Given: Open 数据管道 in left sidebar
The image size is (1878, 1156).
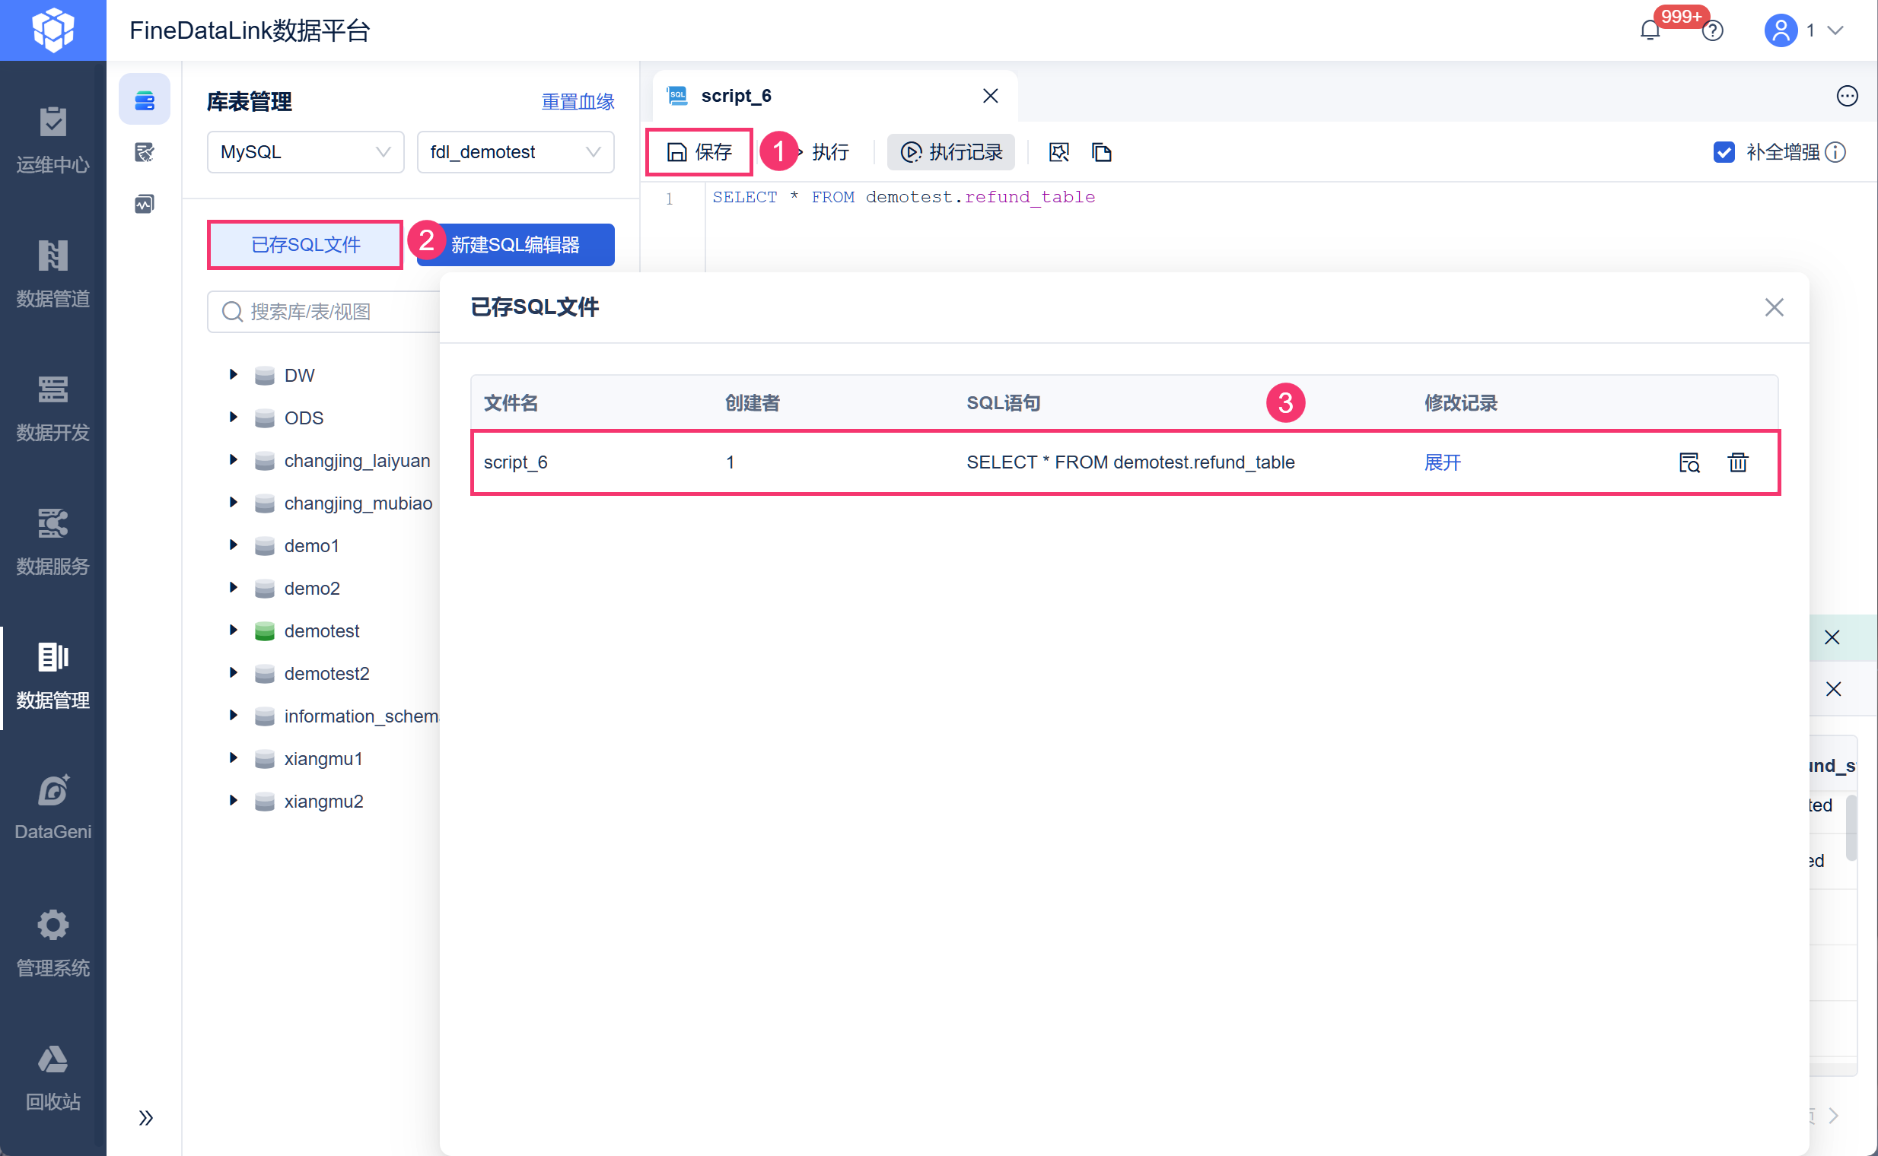Looking at the screenshot, I should click(x=53, y=272).
